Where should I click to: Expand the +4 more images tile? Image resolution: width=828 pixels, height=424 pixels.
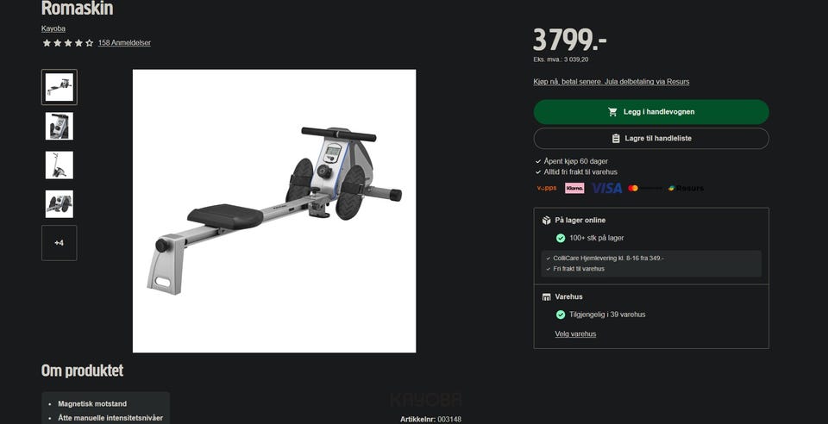pos(60,243)
